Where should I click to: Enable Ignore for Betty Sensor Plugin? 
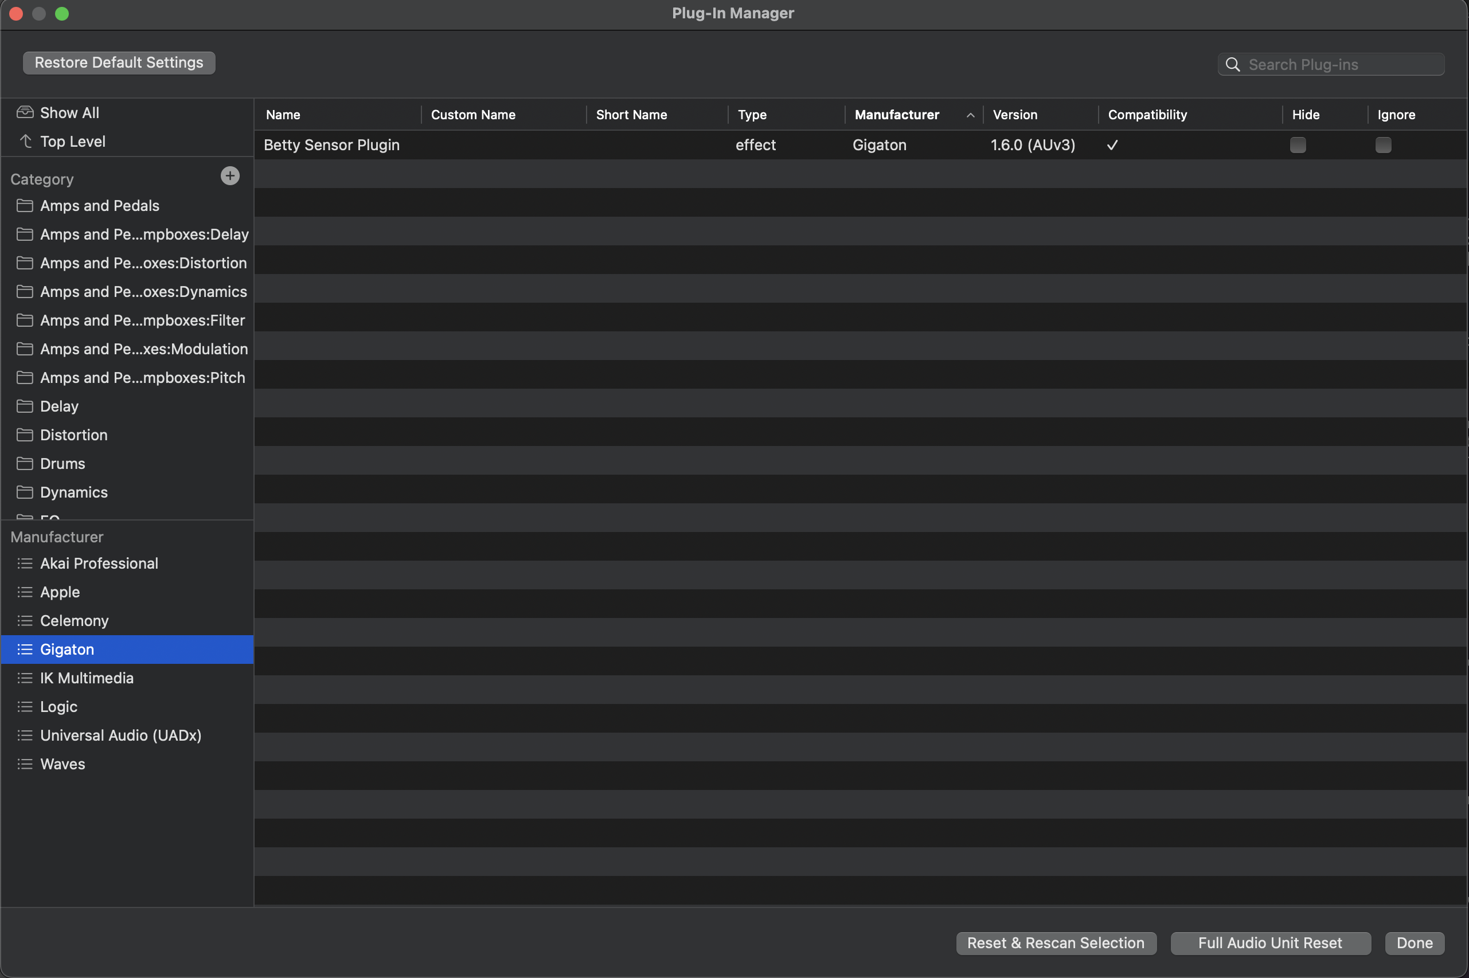(1384, 144)
